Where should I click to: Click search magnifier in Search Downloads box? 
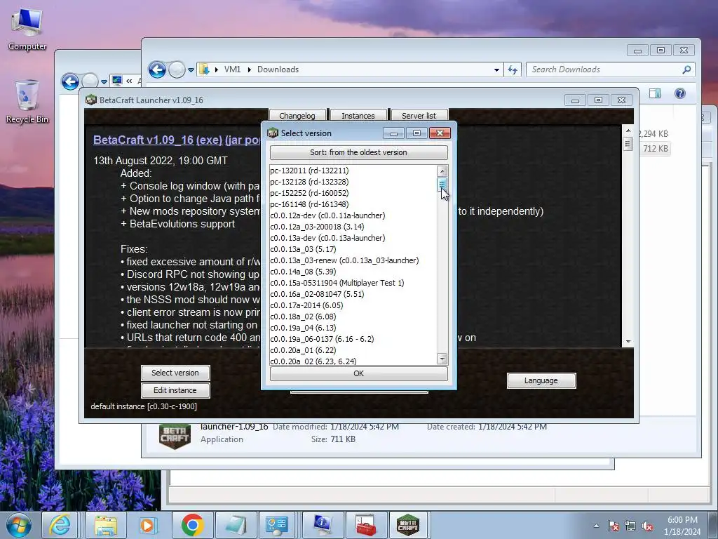(686, 69)
